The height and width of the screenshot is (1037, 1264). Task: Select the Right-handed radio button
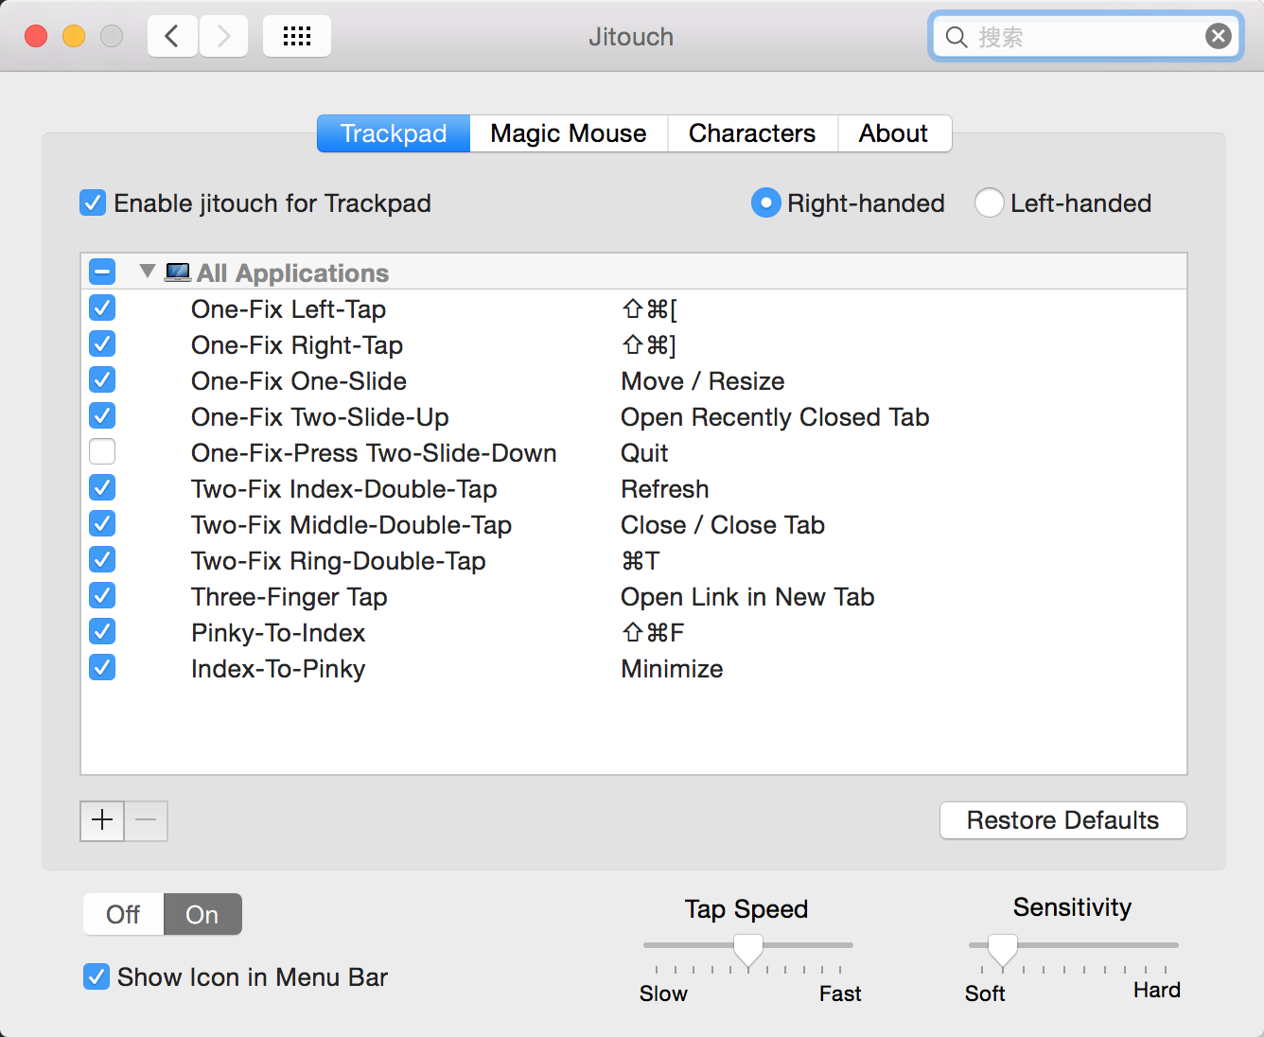(x=765, y=202)
